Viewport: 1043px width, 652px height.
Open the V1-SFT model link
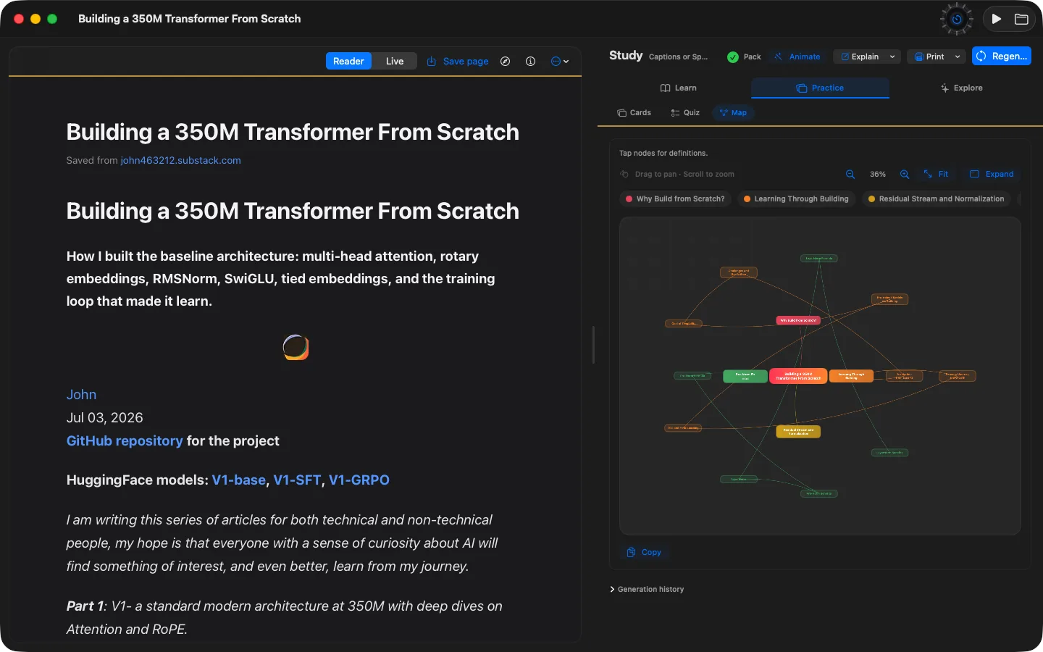tap(297, 480)
